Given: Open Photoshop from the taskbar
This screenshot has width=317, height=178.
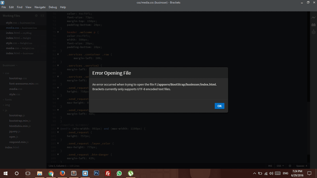Looking at the screenshot, I should [96, 173].
